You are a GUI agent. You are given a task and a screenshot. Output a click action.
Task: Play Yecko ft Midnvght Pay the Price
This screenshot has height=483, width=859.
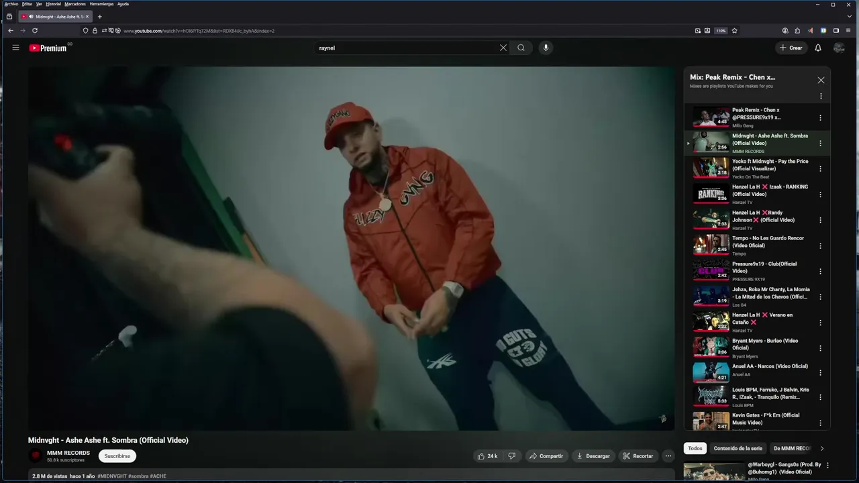pos(711,168)
